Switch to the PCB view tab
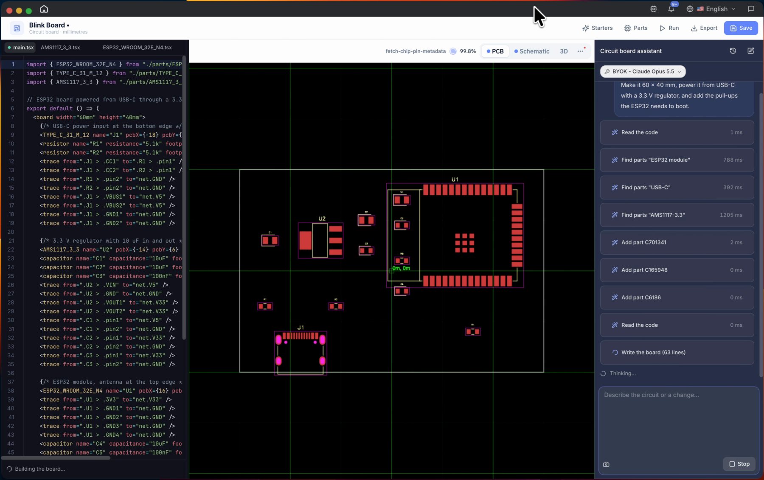Viewport: 764px width, 480px height. pos(495,51)
